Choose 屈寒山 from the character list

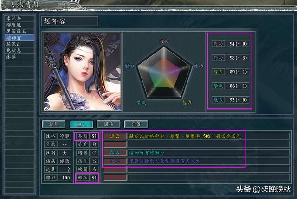[19, 44]
